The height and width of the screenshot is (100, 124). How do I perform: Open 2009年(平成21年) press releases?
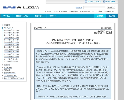[x=12, y=30]
